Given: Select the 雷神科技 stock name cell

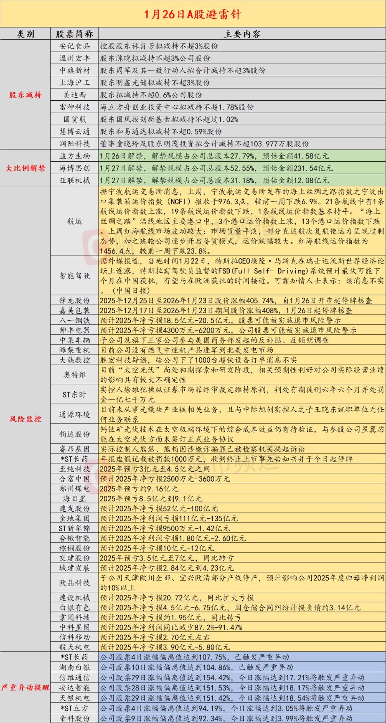Looking at the screenshot, I should 74,107.
